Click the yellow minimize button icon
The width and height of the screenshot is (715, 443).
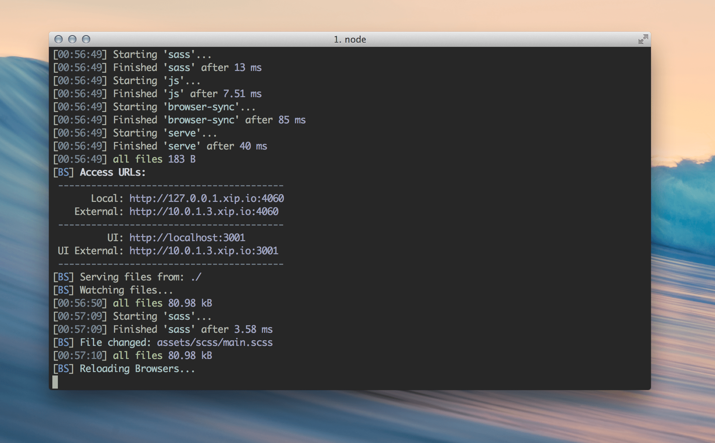coord(72,39)
